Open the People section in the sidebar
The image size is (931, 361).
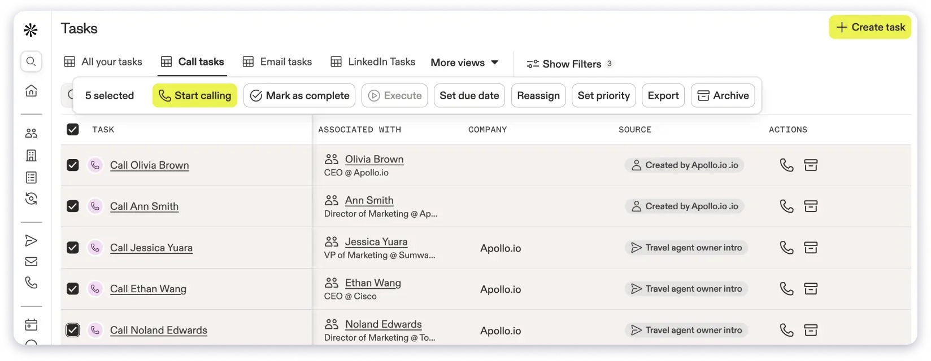coord(32,133)
